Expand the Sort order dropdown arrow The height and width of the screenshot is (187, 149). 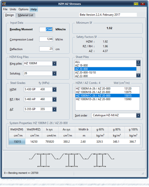coord(138,115)
